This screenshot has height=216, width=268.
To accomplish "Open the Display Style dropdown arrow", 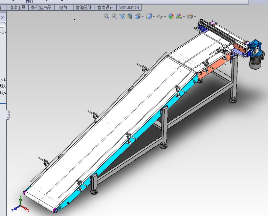I will point(154,17).
